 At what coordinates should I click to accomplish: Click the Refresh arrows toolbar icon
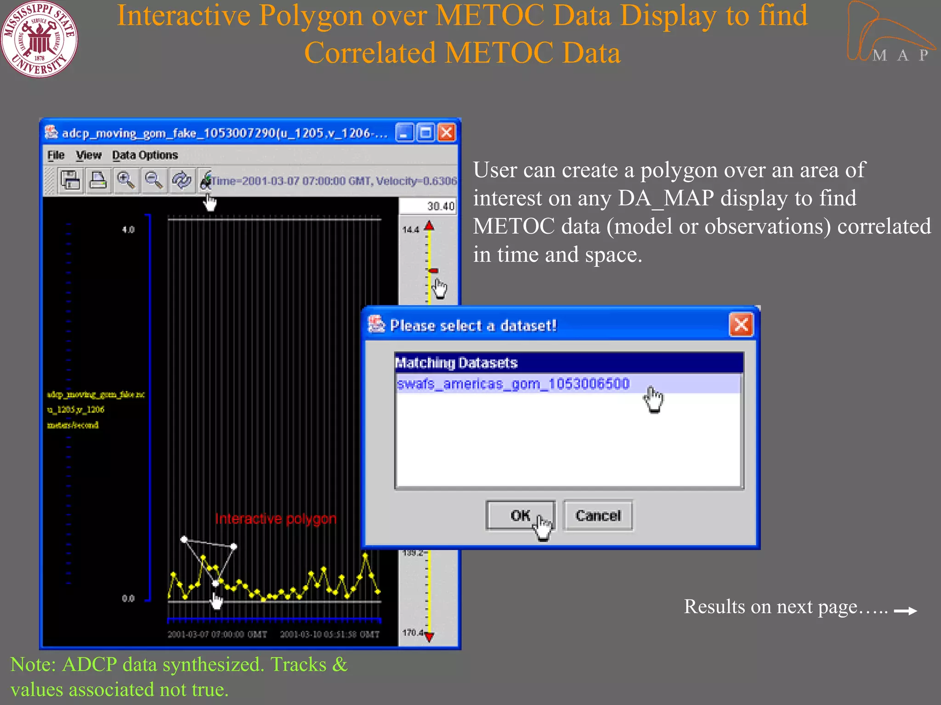click(x=182, y=180)
